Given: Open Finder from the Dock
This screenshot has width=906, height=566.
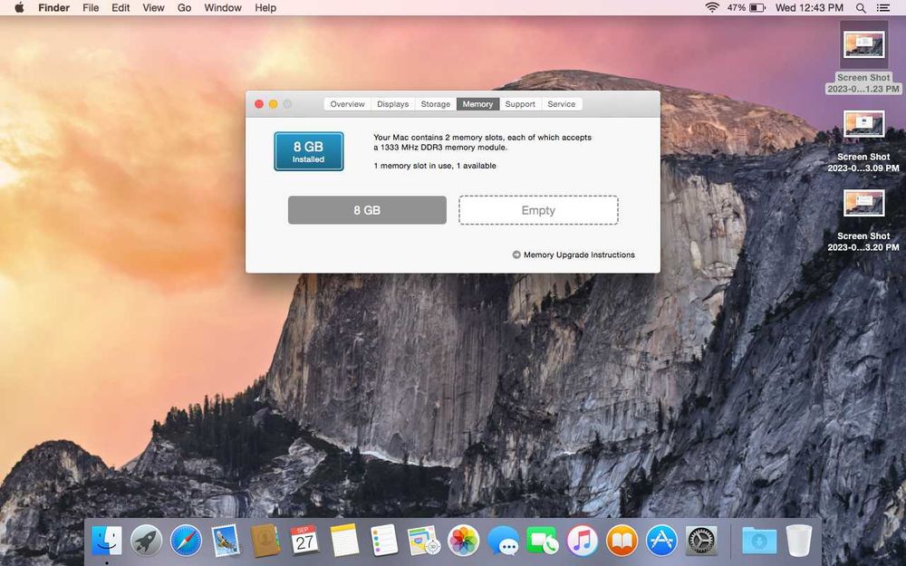Looking at the screenshot, I should pos(107,541).
